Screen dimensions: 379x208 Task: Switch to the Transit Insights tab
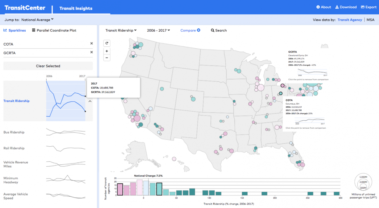(76, 8)
